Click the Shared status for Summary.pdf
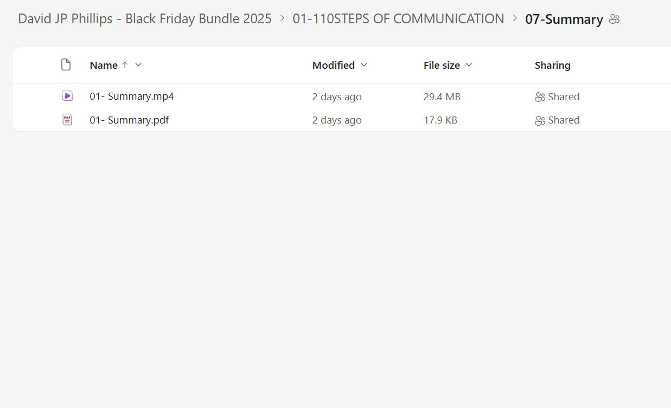The width and height of the screenshot is (671, 408). pos(564,120)
